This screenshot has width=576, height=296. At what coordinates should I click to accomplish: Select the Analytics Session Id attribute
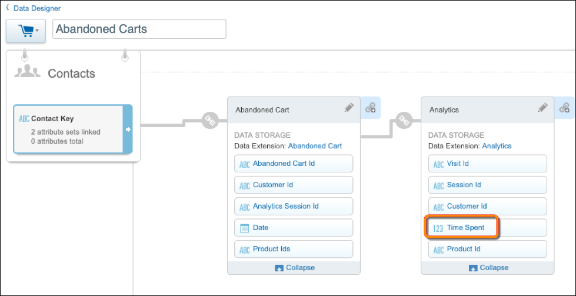click(294, 207)
